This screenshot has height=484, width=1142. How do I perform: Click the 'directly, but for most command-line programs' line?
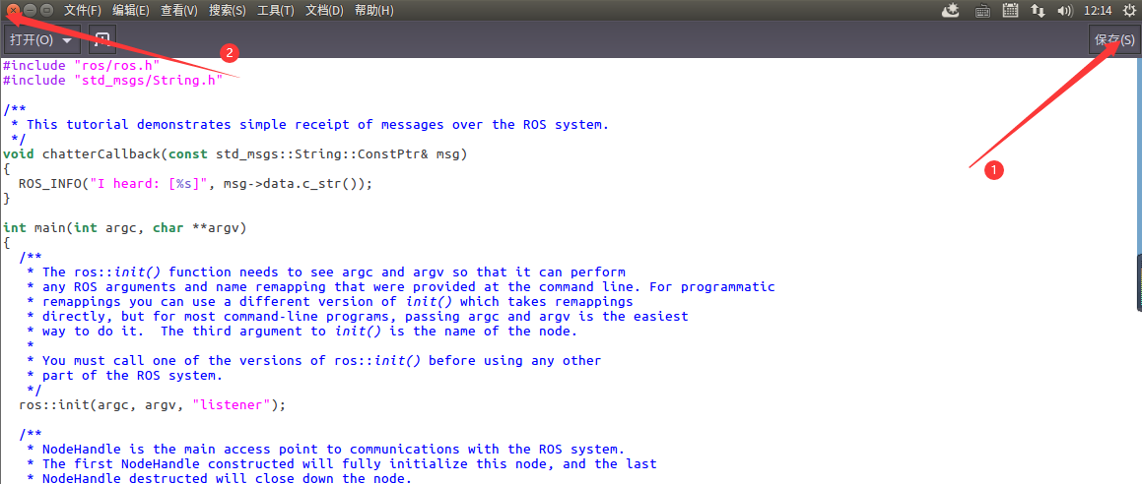click(x=358, y=317)
